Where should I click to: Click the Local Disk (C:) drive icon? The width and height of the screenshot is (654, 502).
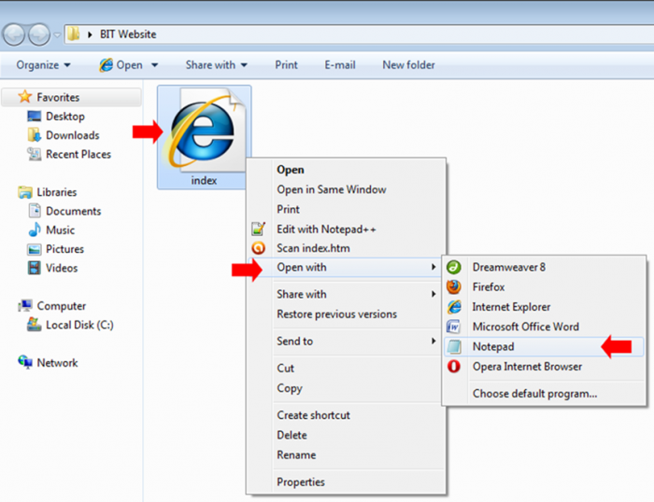[x=35, y=325]
